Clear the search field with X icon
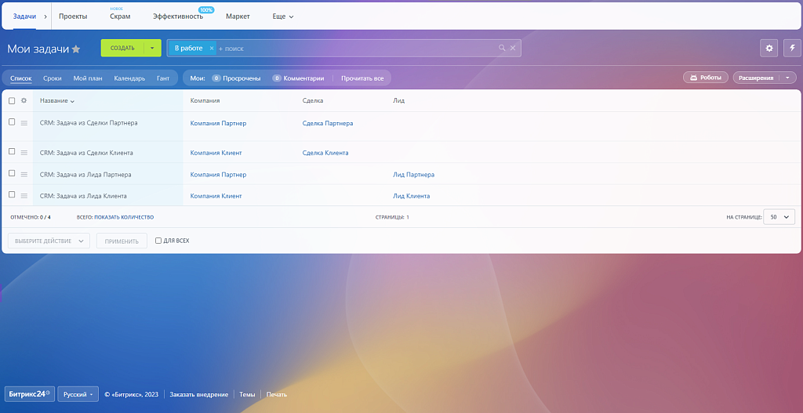 tap(513, 49)
